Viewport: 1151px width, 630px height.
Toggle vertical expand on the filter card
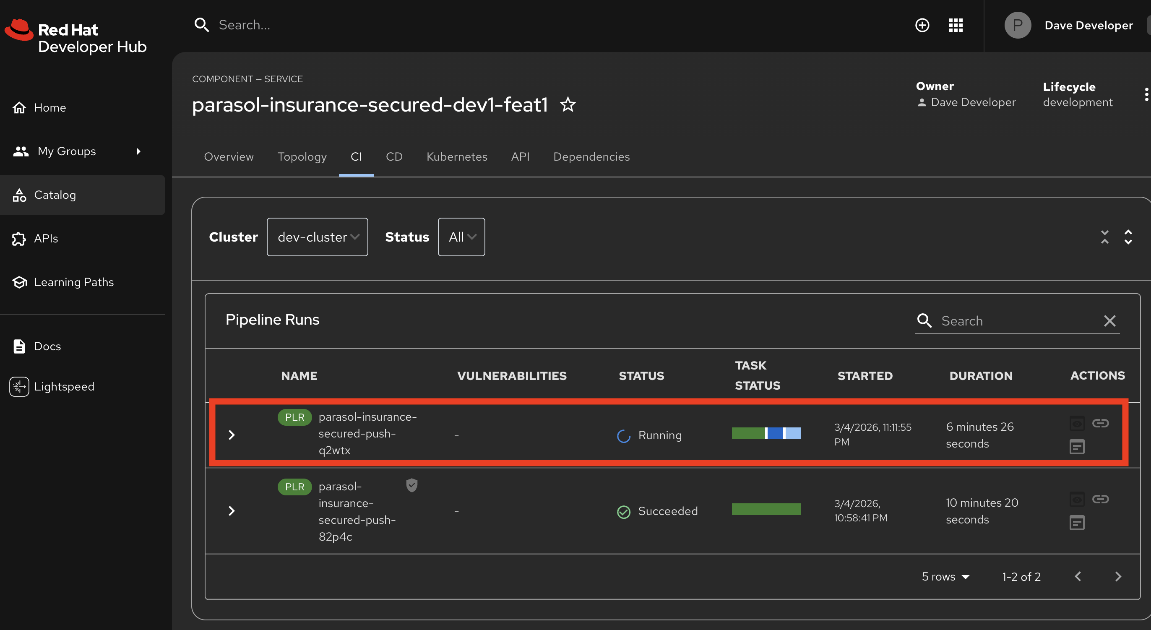(1128, 237)
